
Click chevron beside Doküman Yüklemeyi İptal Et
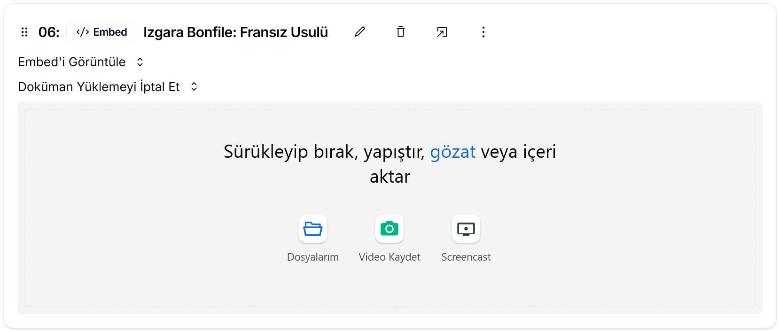pyautogui.click(x=194, y=87)
